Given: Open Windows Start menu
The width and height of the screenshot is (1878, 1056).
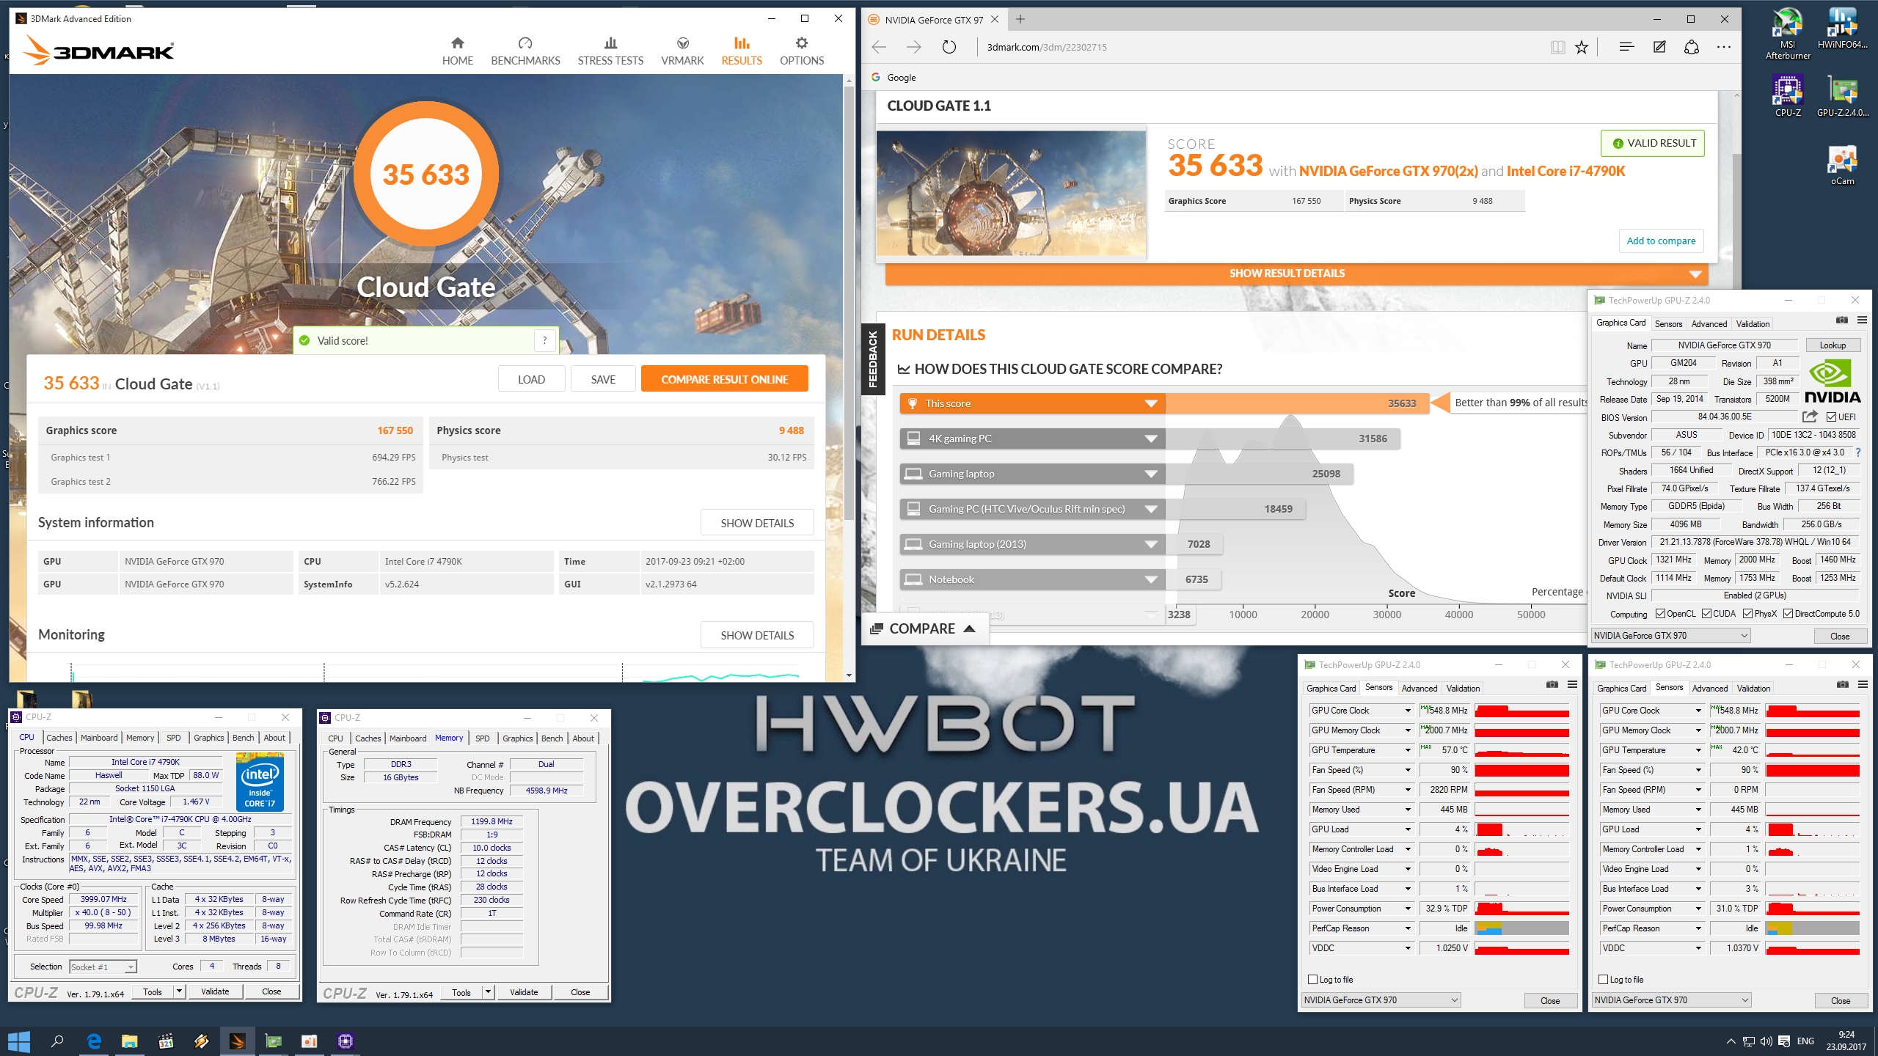Looking at the screenshot, I should point(18,1041).
